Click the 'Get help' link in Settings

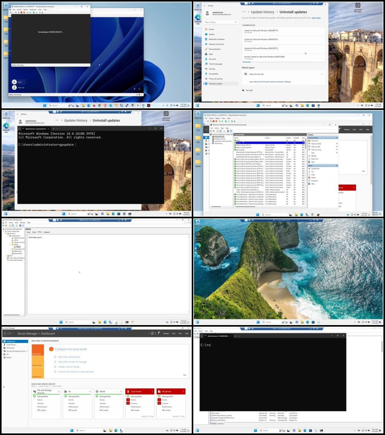coord(249,90)
